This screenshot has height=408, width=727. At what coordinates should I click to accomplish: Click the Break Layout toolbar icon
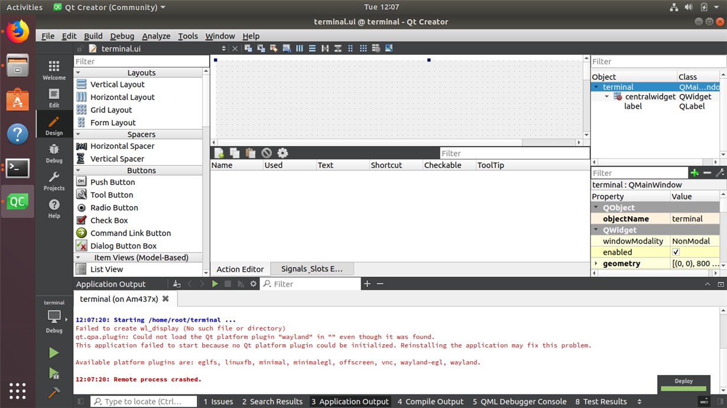[376, 48]
